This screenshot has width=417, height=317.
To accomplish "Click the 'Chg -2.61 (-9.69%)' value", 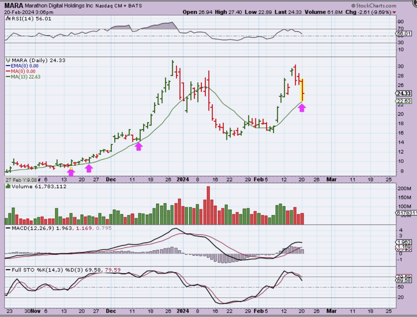I will tap(368, 12).
